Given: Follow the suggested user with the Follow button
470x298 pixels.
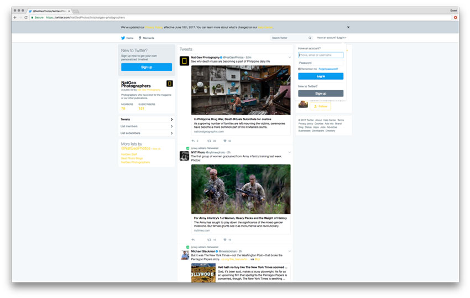Looking at the screenshot, I should pos(320,106).
